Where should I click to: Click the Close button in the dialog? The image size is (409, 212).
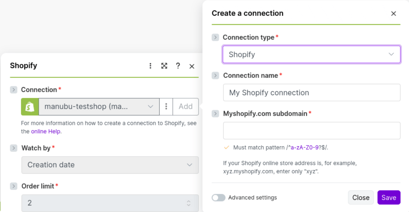(x=361, y=198)
